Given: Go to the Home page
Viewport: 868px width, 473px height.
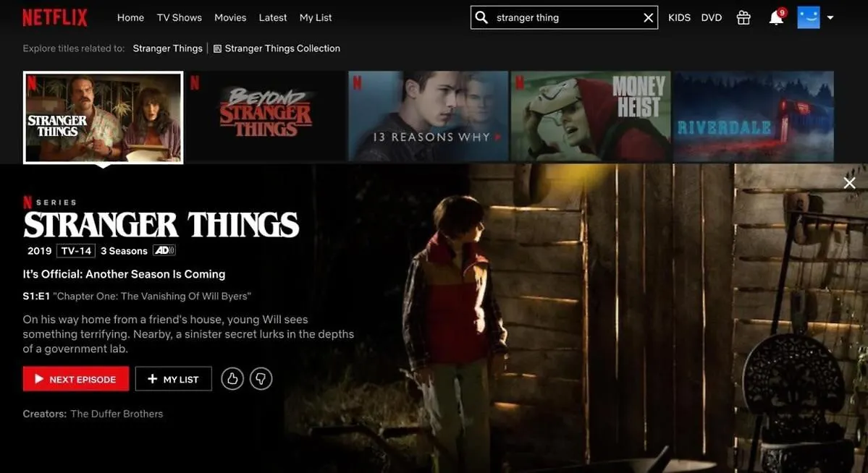Looking at the screenshot, I should 130,17.
